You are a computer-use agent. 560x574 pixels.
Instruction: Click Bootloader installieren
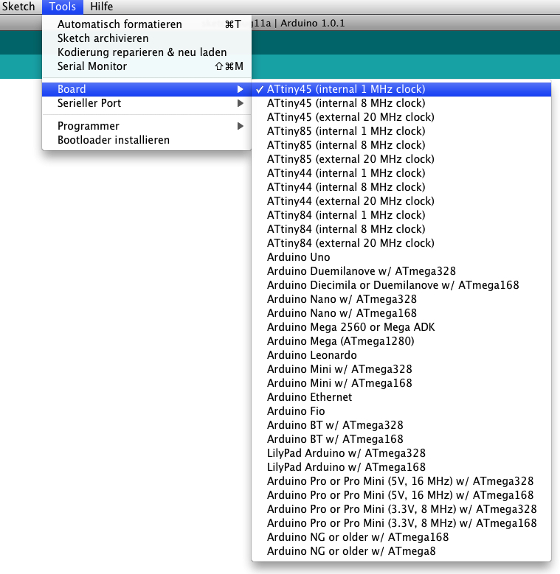(x=114, y=140)
